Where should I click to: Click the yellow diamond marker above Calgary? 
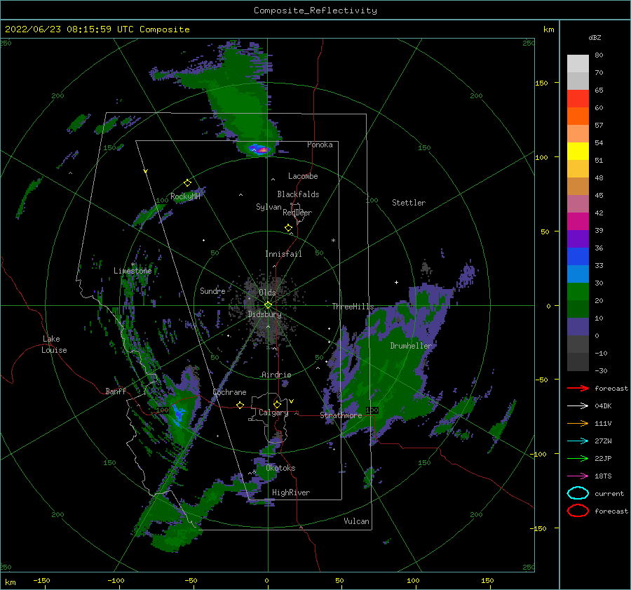tap(277, 404)
